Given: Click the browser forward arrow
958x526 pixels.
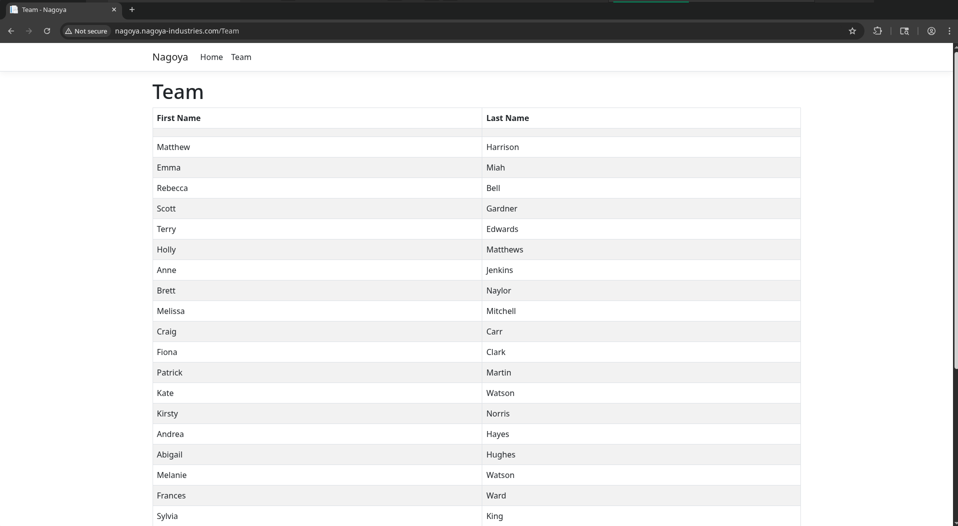Looking at the screenshot, I should 29,31.
